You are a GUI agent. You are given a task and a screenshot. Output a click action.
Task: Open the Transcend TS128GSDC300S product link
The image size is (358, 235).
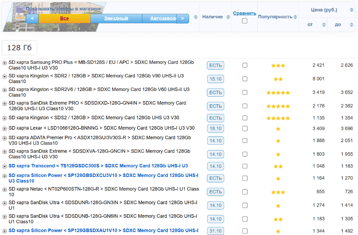coord(98,166)
